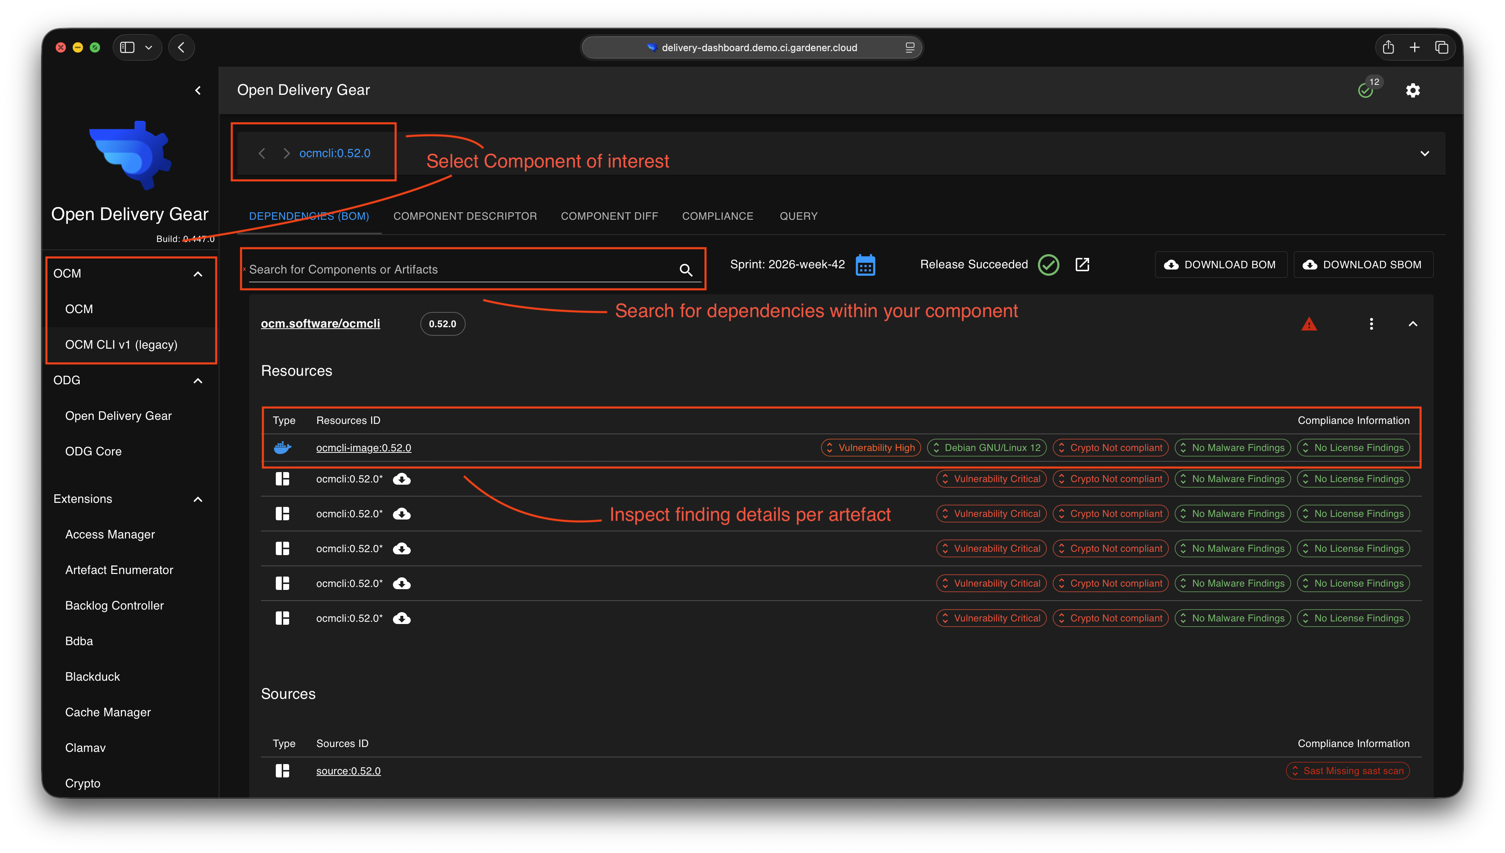The image size is (1505, 853).
Task: Open the ocmcli-image:0.52.0 resource link
Action: point(363,448)
